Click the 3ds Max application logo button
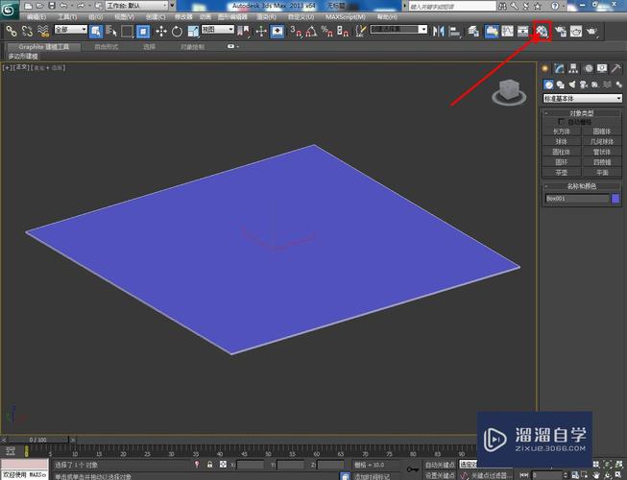Viewport: 627px width, 480px height. pos(9,10)
